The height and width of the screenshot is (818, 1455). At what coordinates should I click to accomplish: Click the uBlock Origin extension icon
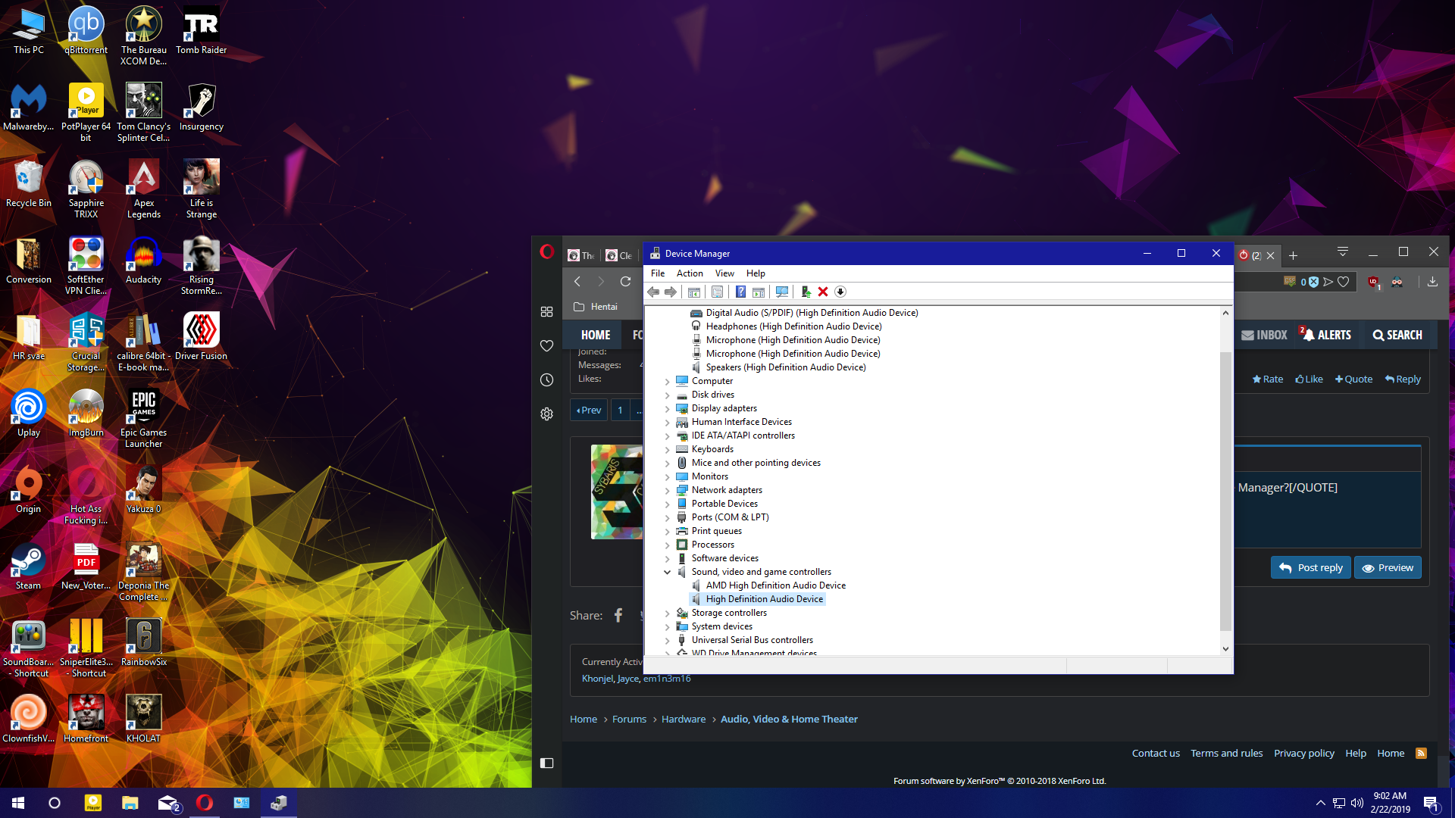(x=1373, y=283)
